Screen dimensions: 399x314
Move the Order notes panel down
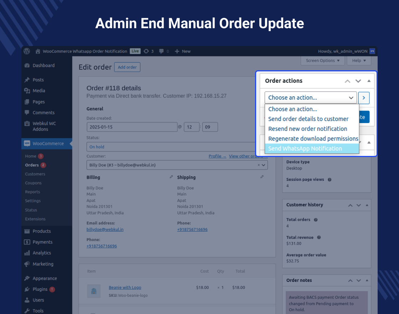(x=358, y=280)
